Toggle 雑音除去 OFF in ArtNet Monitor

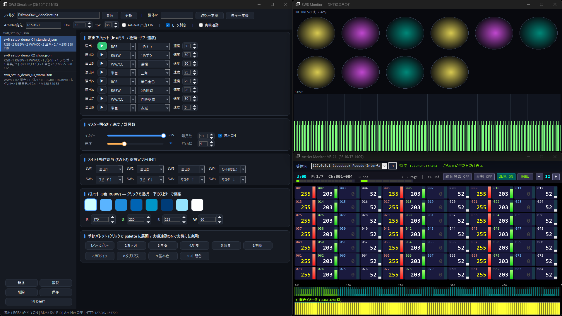coord(457,177)
